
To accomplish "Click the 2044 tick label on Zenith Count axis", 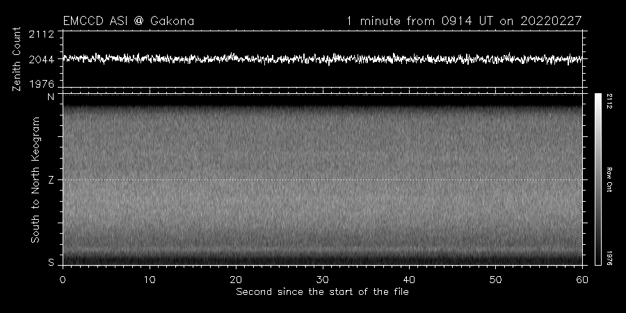I will click(41, 60).
